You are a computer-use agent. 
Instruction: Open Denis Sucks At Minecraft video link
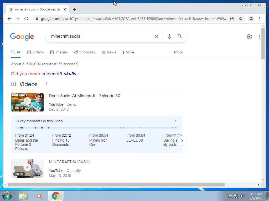(85, 96)
